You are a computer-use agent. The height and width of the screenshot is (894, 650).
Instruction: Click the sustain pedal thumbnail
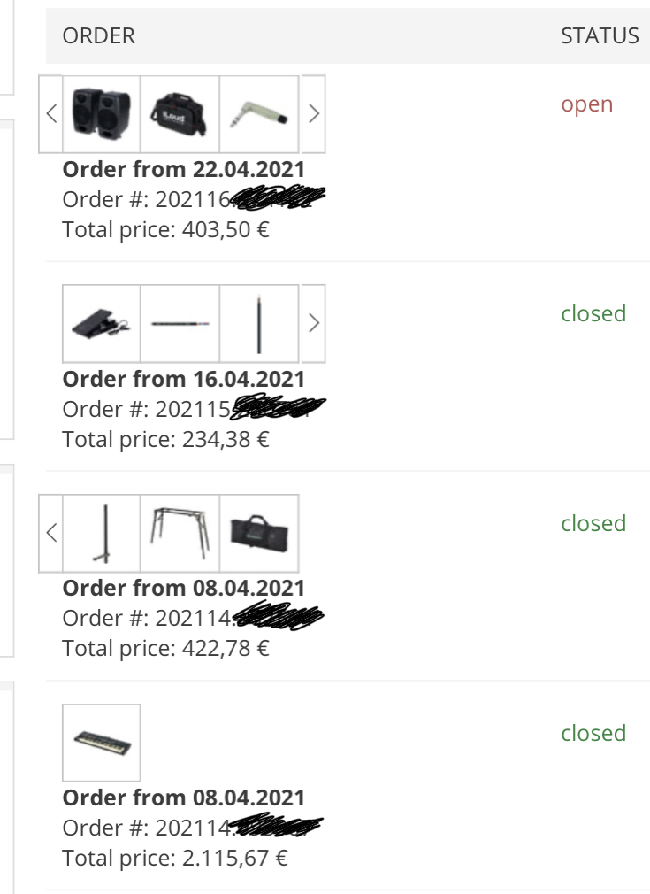[101, 323]
